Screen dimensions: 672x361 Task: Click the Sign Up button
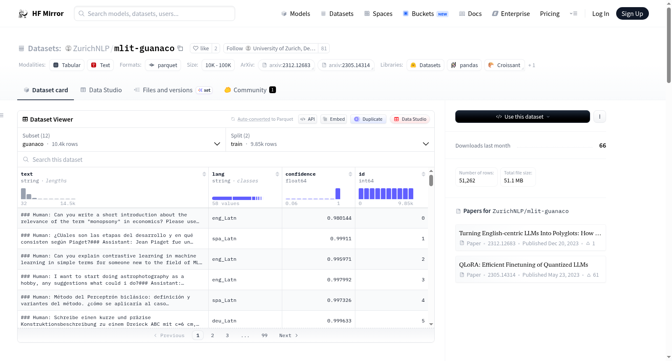coord(632,14)
